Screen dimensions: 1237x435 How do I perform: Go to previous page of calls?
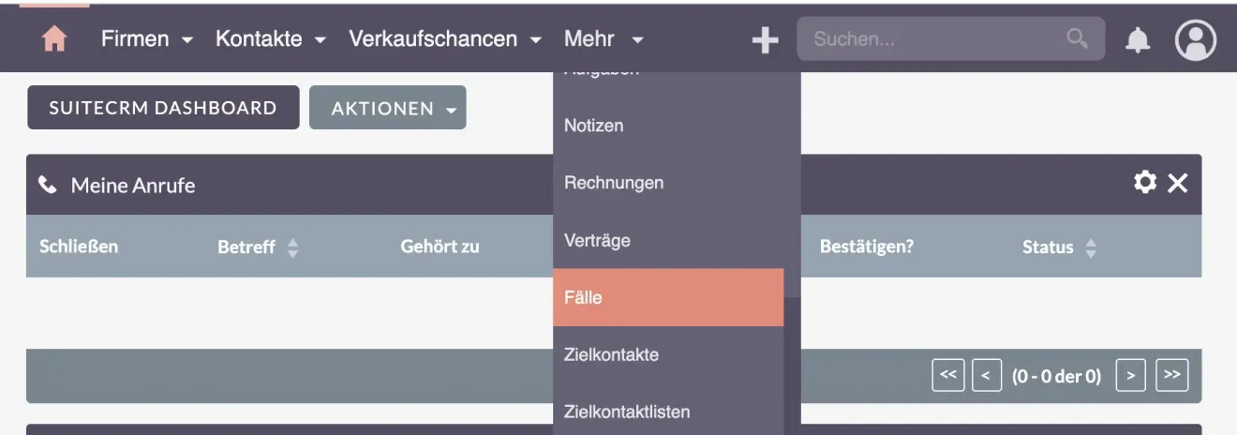[x=986, y=376]
